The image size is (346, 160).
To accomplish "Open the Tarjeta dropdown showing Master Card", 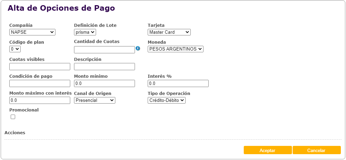I will coord(169,32).
